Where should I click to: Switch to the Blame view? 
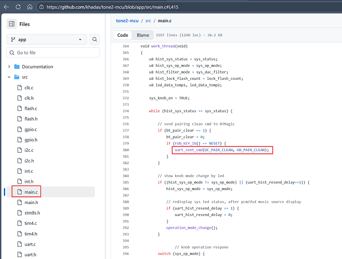(x=142, y=35)
